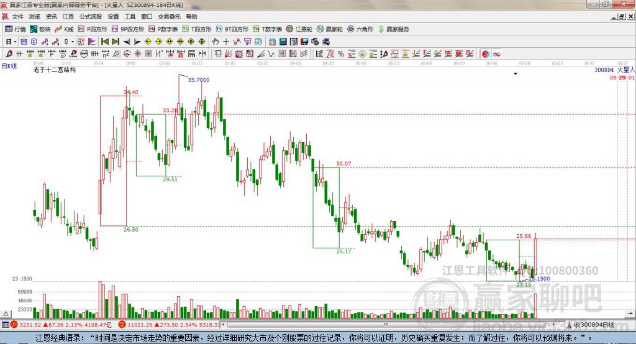Toggle the red-blue taiji icon
Viewport: 636px width, 344px height.
tap(486, 53)
